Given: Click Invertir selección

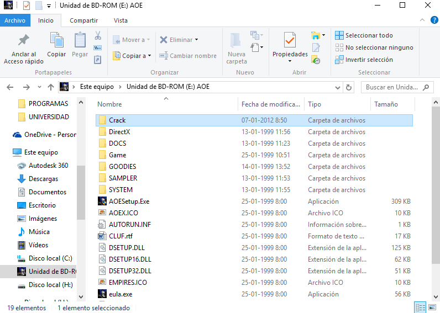Looking at the screenshot, I should tap(364, 60).
